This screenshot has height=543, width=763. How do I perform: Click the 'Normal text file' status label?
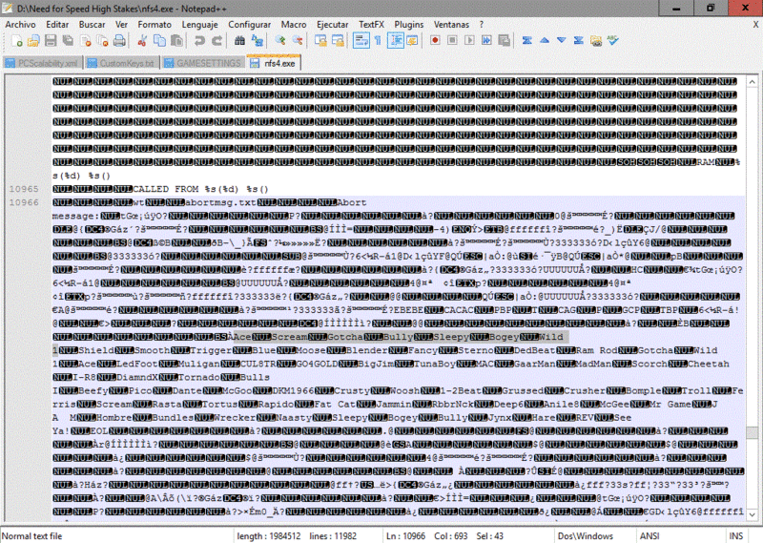[x=32, y=535]
